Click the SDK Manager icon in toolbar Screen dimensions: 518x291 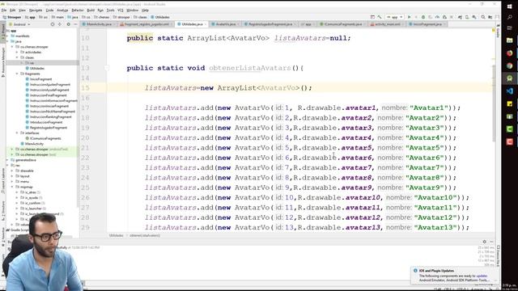coord(474,17)
